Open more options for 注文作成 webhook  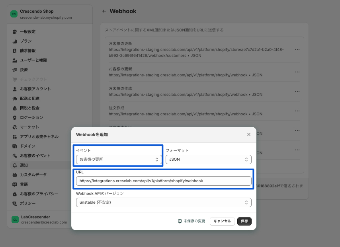tap(297, 111)
